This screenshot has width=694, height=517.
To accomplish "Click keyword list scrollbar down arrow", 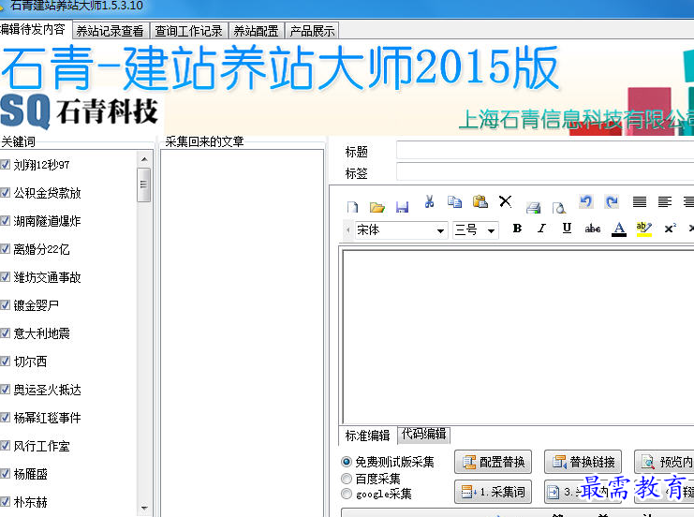I will click(144, 508).
